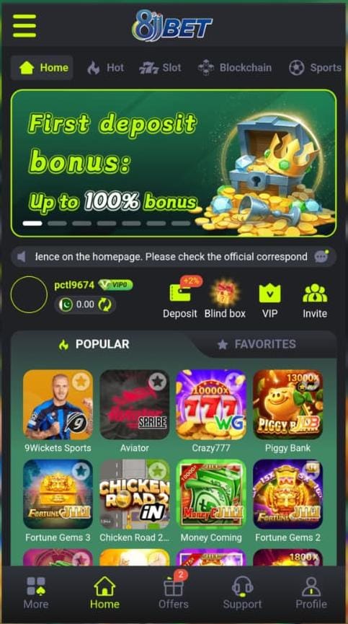The width and height of the screenshot is (348, 624).
Task: Open the VIP crown icon
Action: [269, 293]
